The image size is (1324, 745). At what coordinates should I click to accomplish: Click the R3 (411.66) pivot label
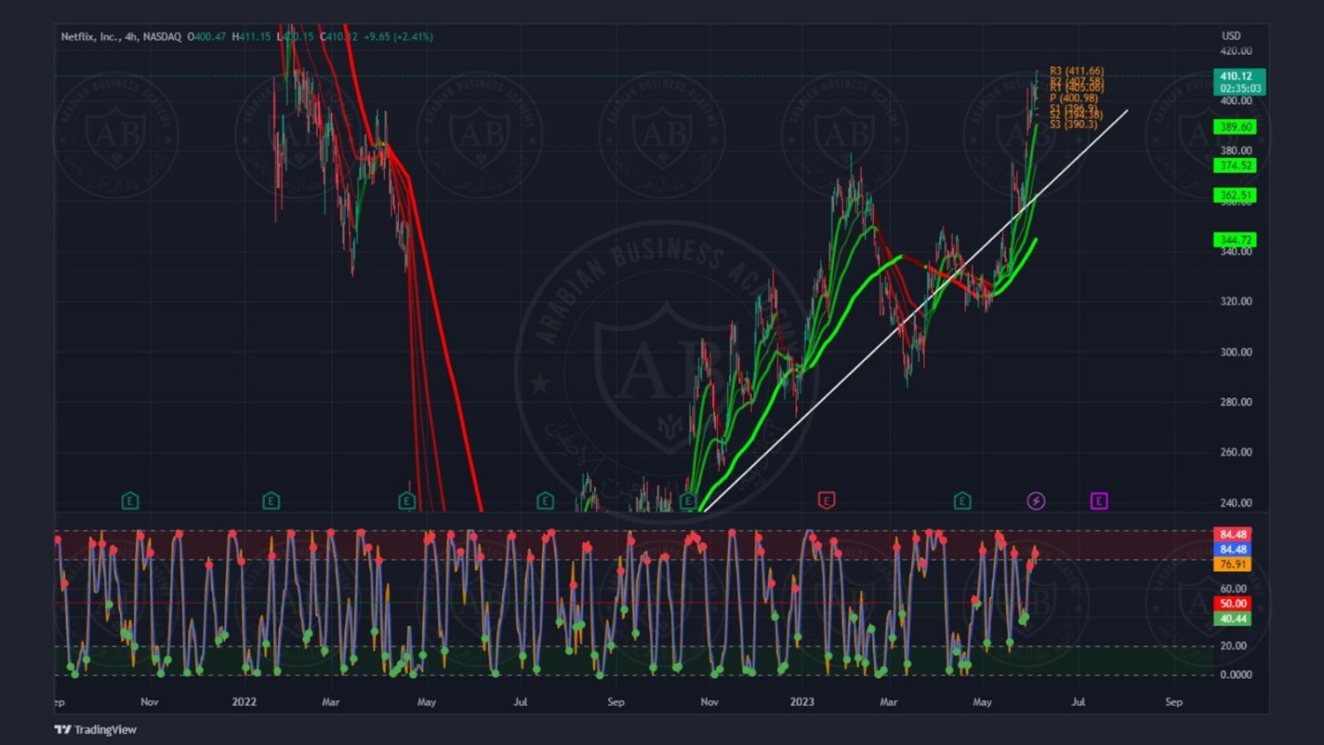coord(1077,71)
